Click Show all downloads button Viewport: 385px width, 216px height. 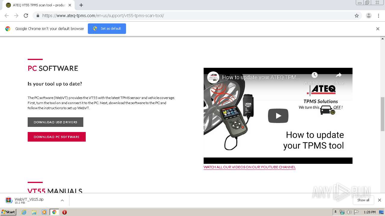(363, 200)
